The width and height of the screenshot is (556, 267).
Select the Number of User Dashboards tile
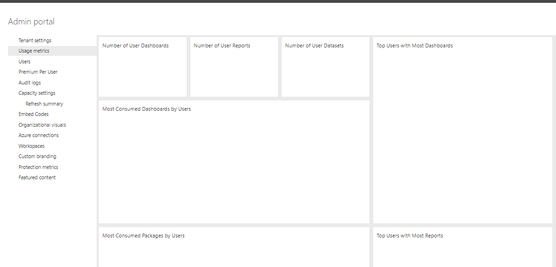(143, 67)
